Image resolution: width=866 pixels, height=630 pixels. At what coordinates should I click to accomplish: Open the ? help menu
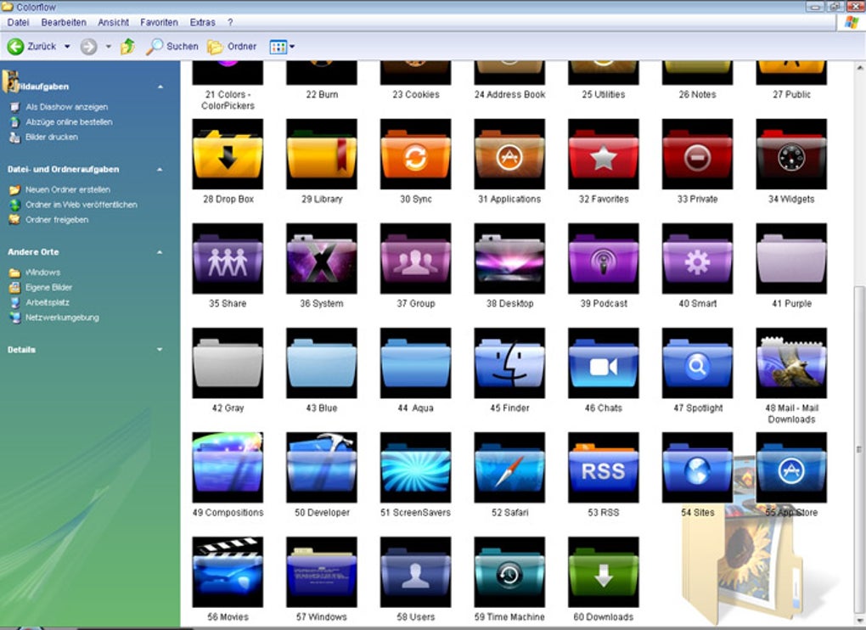coord(230,23)
